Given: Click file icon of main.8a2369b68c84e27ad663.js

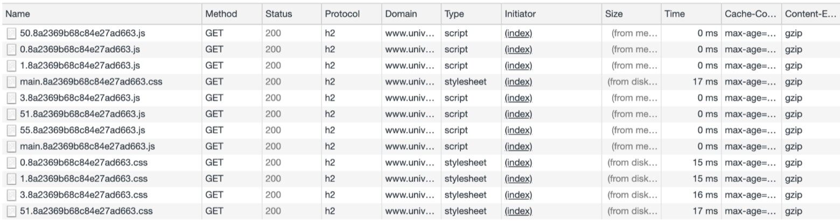Looking at the screenshot, I should (x=11, y=146).
